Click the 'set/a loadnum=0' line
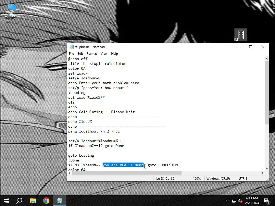Viewport: 275px width, 206px height. tap(84, 78)
